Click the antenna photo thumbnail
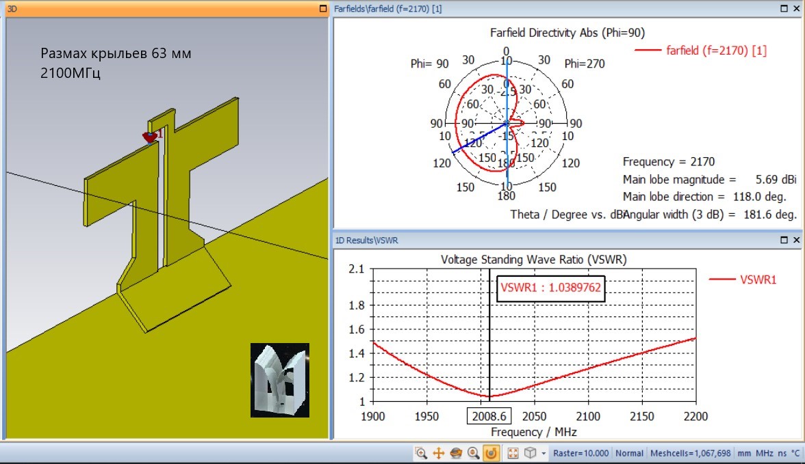The width and height of the screenshot is (805, 464). (280, 381)
